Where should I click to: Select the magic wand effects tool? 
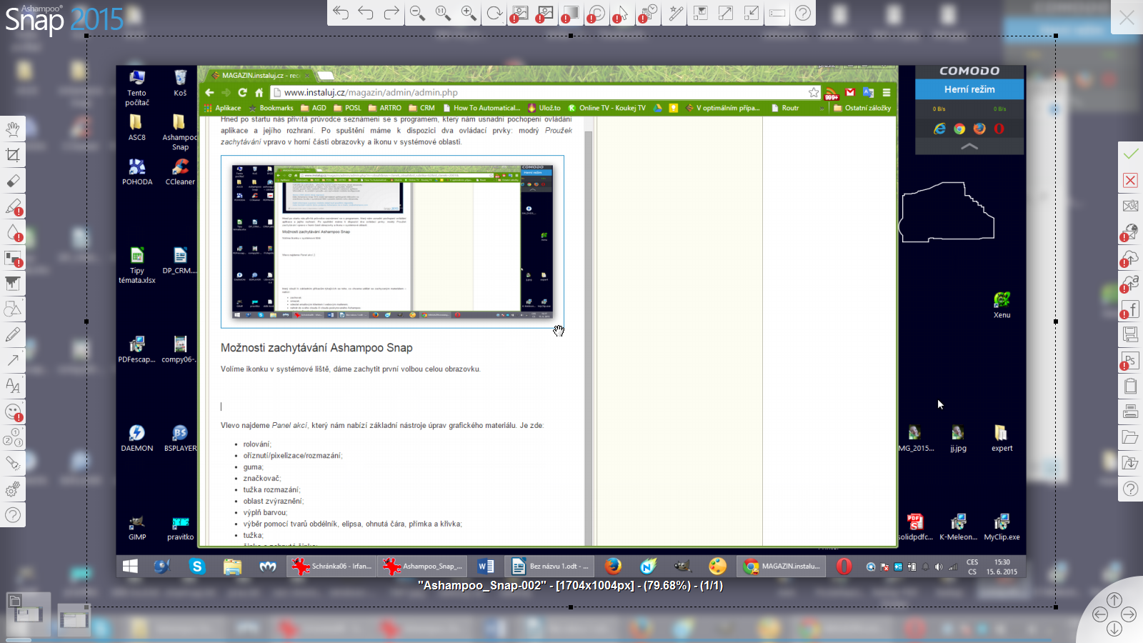pyautogui.click(x=675, y=13)
